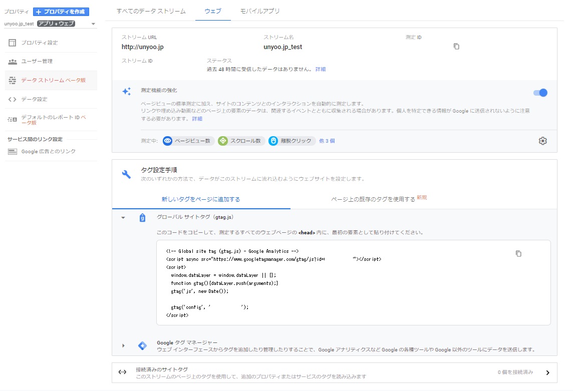
Task: Copy the measurement ID with copy icon
Action: (456, 47)
